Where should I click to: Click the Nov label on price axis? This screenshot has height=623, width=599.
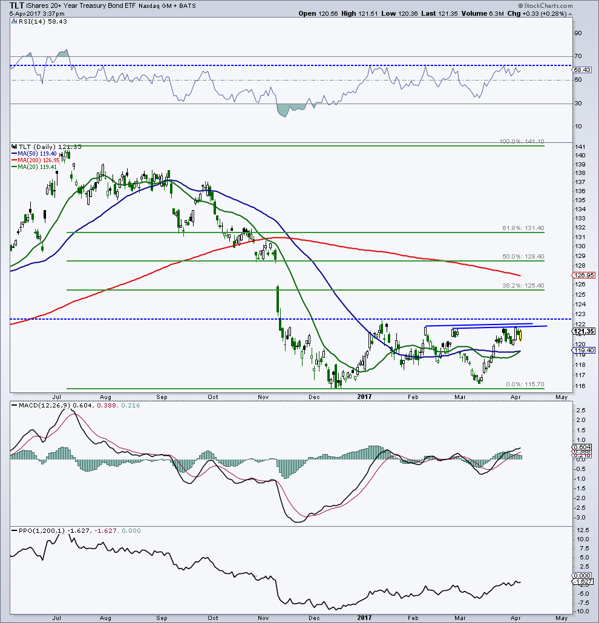click(263, 397)
